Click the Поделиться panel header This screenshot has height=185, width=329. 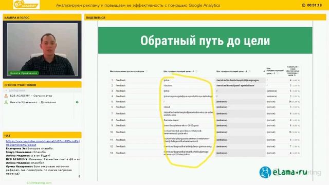pyautogui.click(x=205, y=17)
